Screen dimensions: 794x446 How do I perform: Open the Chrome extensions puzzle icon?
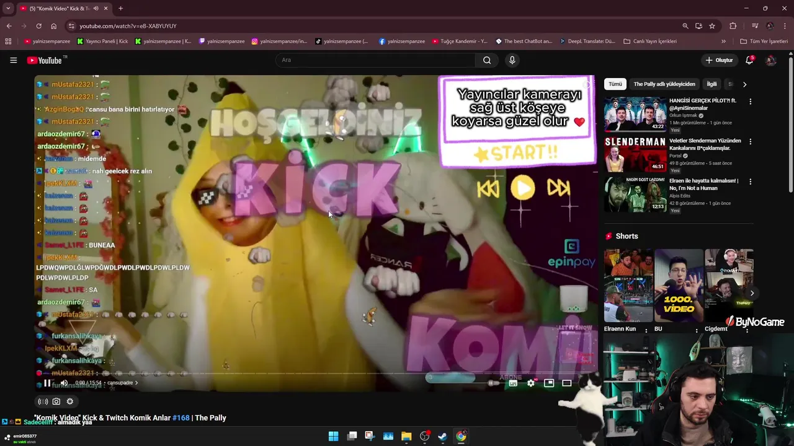pyautogui.click(x=733, y=26)
